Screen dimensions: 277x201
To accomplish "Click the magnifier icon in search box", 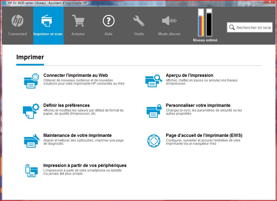I will (232, 28).
